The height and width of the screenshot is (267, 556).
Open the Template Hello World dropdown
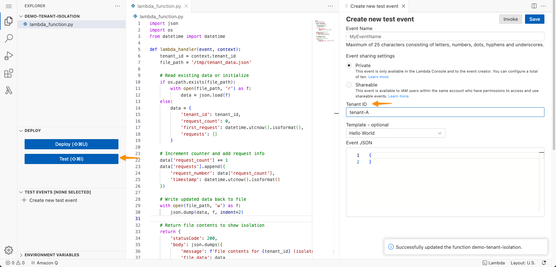coord(395,133)
